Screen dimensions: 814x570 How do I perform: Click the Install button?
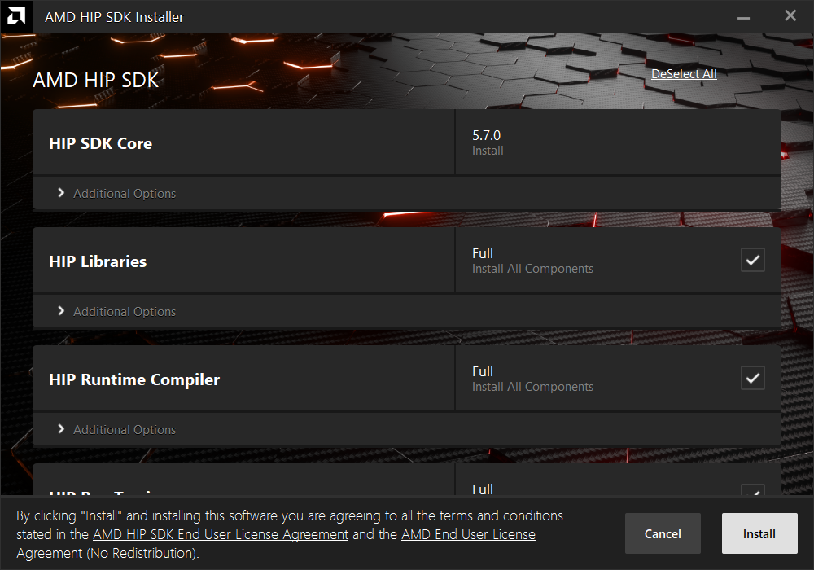pyautogui.click(x=759, y=533)
